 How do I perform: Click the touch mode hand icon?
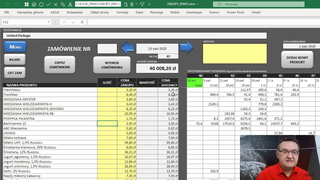click(x=132, y=4)
